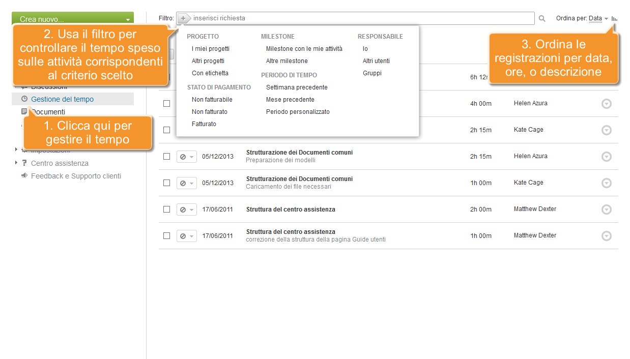Tick checkbox for Kate Cage 2h 15m entry
Viewport: 630px width, 359px height.
pos(166,130)
